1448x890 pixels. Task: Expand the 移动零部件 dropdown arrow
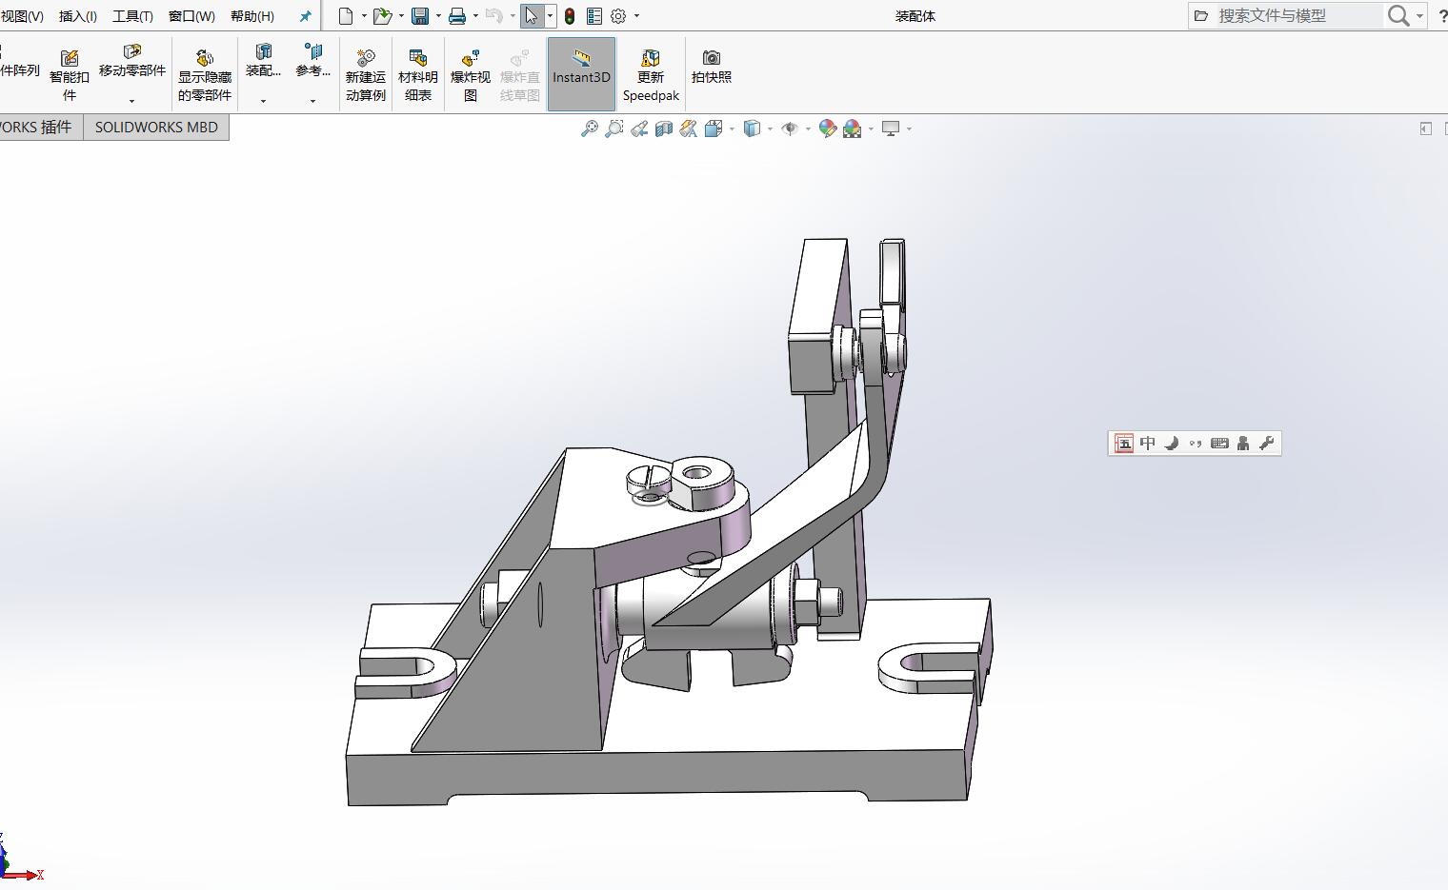pyautogui.click(x=132, y=100)
